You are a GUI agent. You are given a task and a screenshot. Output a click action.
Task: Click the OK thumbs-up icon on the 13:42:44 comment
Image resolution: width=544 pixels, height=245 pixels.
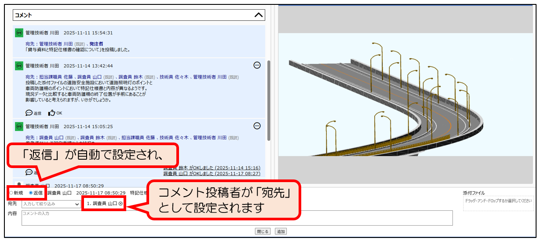click(x=52, y=113)
